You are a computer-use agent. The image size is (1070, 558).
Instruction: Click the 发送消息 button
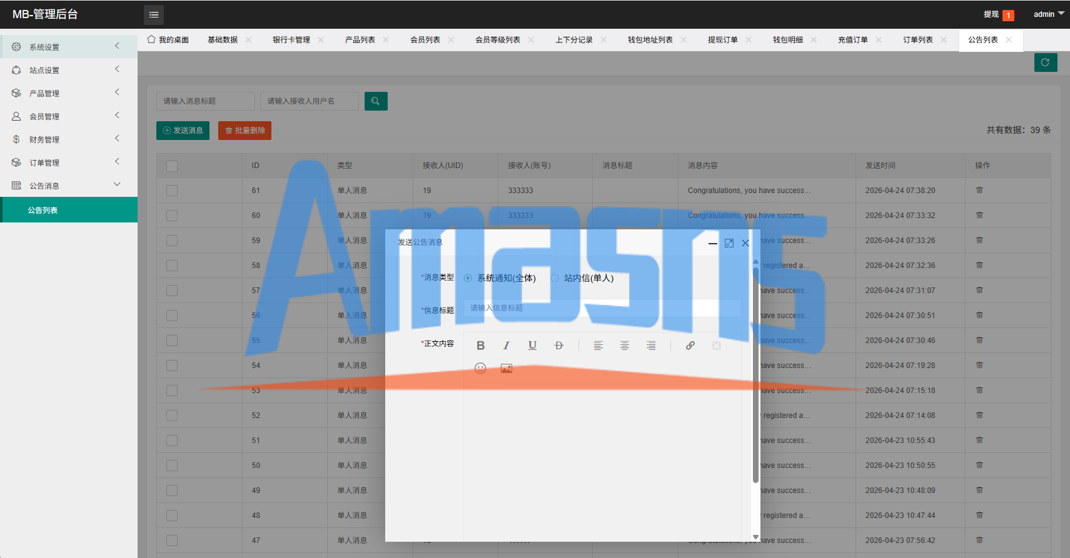183,131
